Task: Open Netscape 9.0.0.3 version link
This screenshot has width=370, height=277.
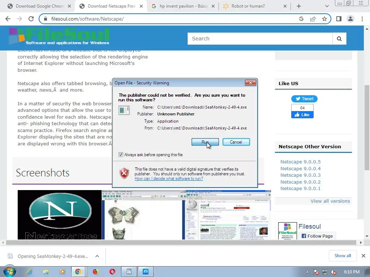Action: (300, 175)
